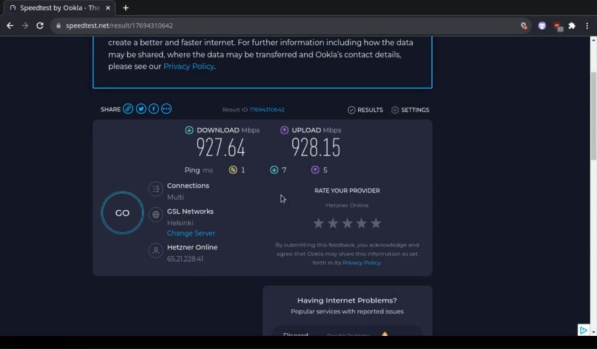597x349 pixels.
Task: Go forward in browser history
Action: tap(24, 26)
